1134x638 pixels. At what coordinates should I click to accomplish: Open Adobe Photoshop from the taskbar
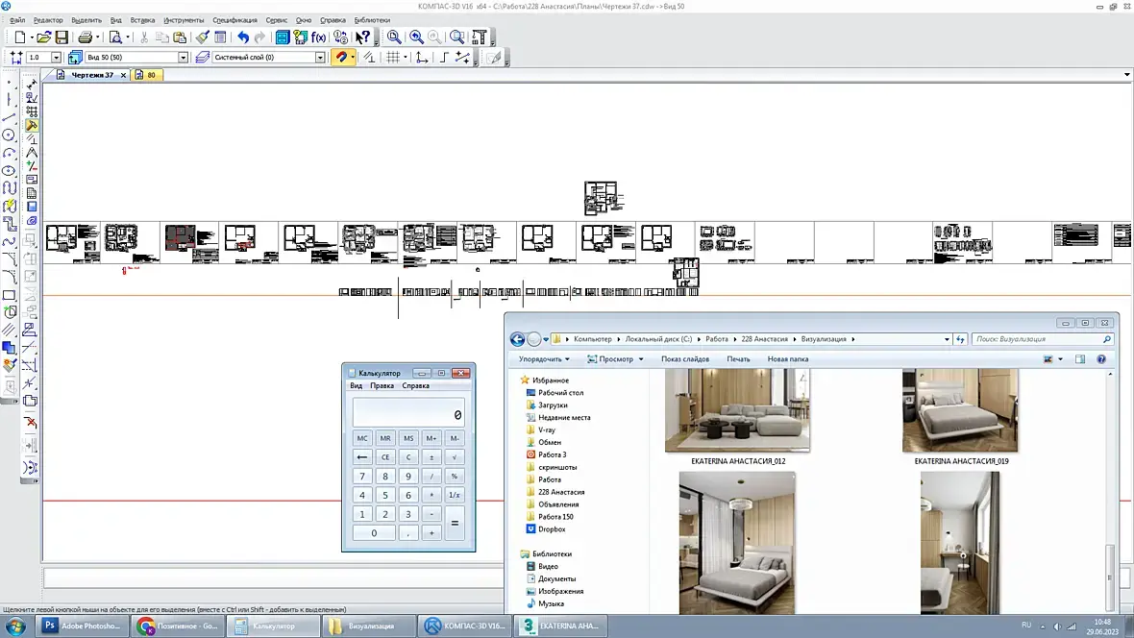tap(83, 626)
